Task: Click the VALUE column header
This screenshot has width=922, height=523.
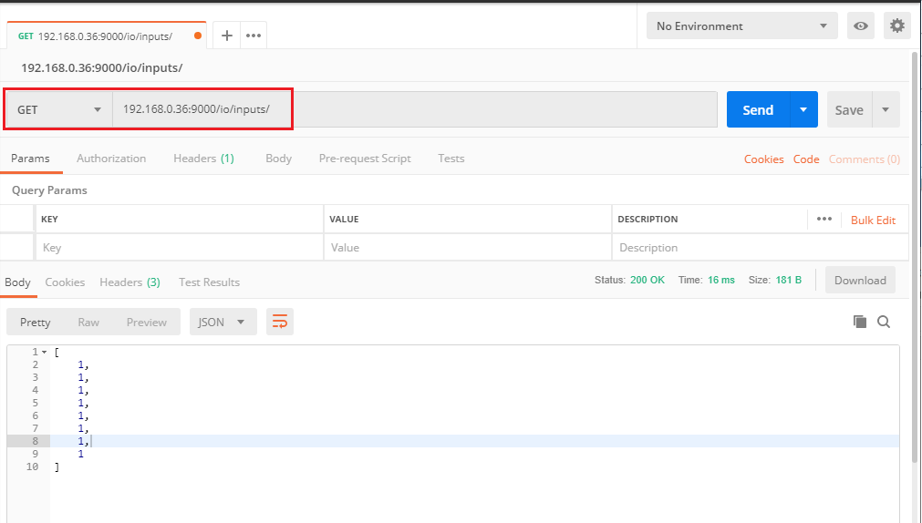Action: (344, 220)
